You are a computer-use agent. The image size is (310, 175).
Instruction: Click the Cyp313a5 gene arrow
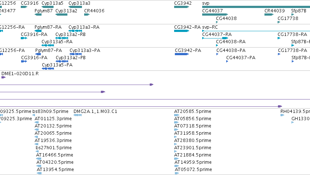(x=48, y=7)
